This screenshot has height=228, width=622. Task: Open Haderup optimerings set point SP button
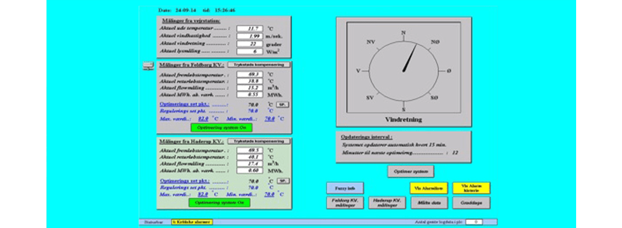click(x=282, y=181)
